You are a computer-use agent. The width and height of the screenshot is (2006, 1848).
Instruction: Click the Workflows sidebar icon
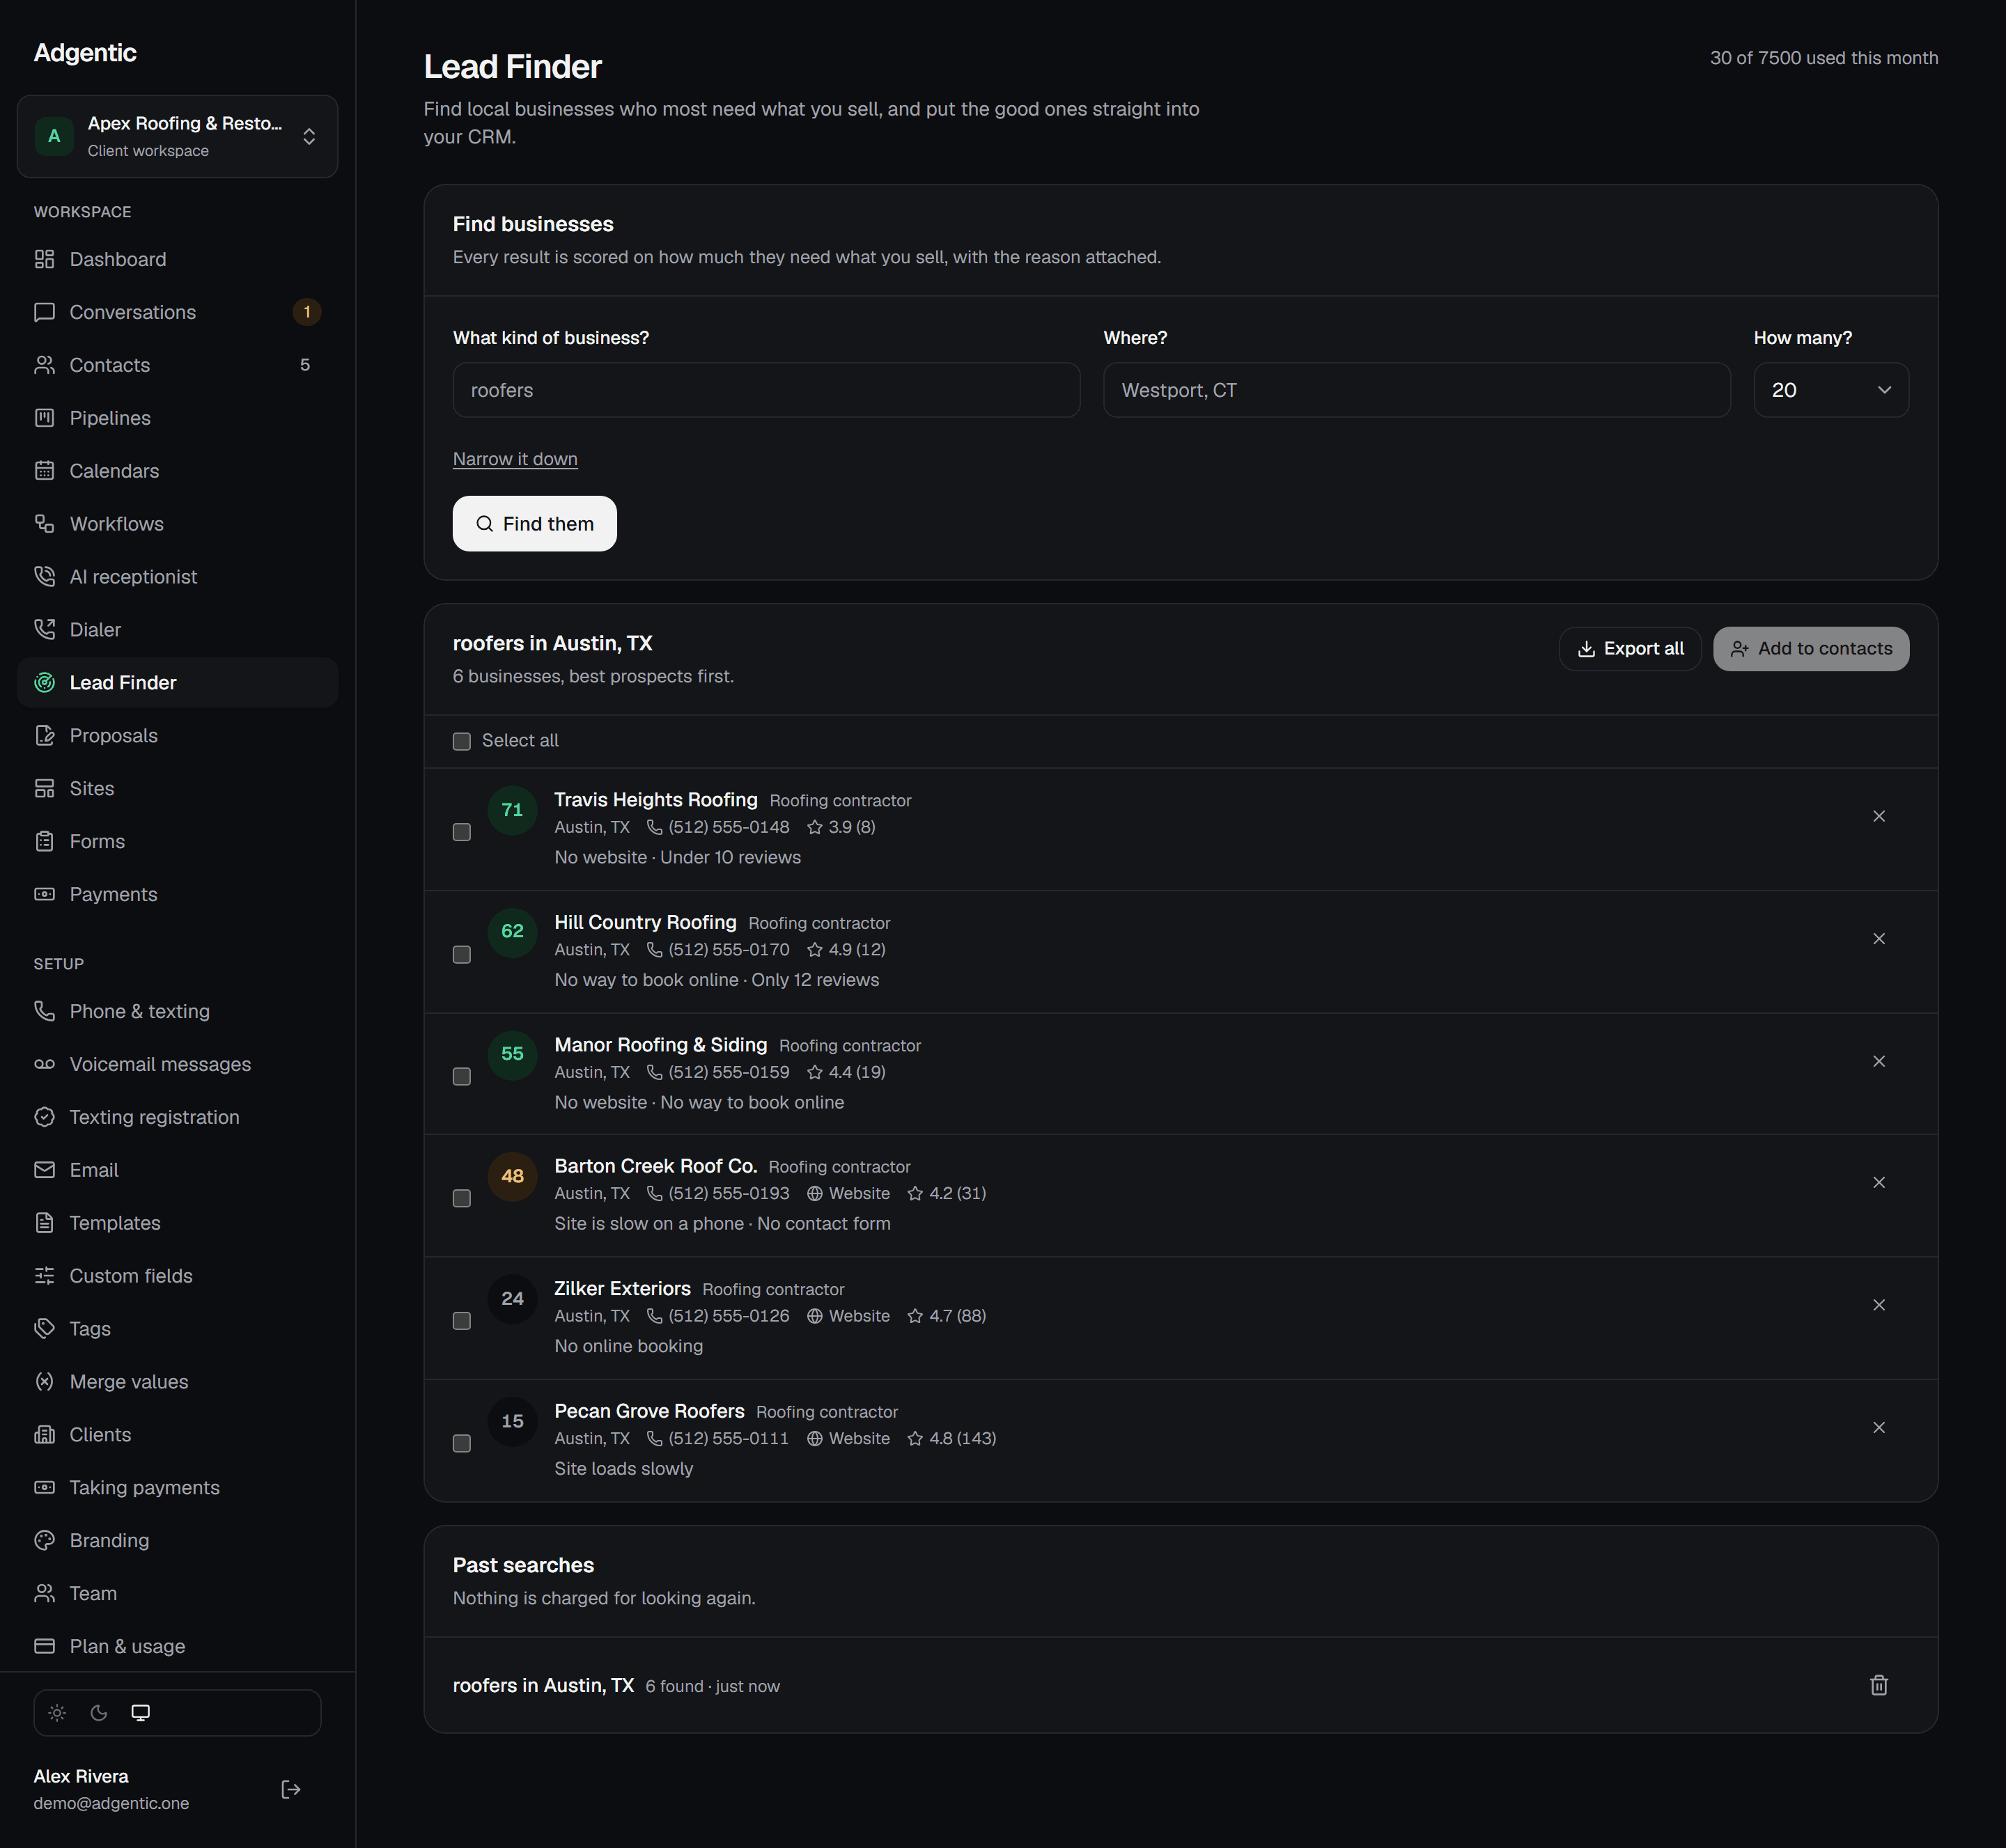44,523
